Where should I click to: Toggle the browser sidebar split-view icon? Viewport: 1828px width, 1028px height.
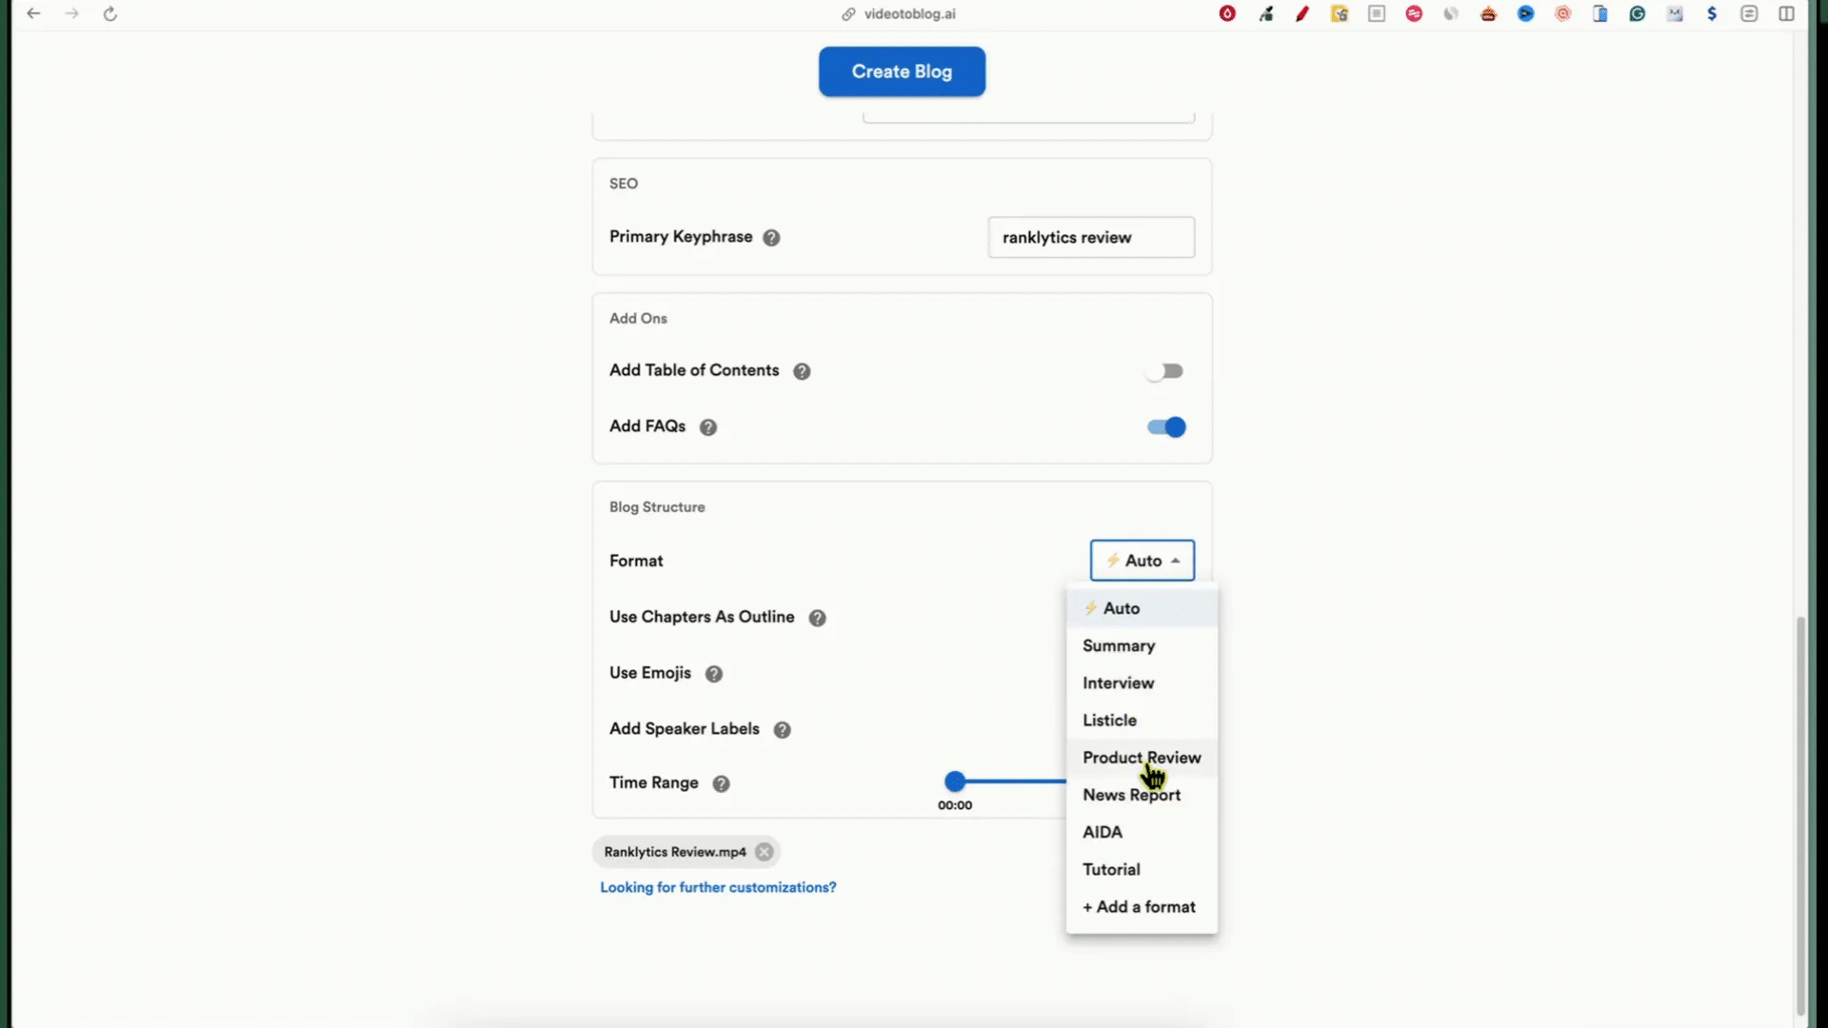(x=1787, y=13)
